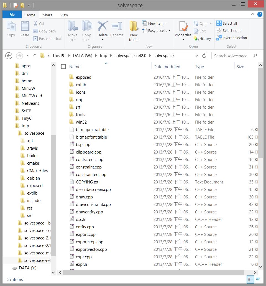Select the NetBeans folder in tree
Image resolution: width=266 pixels, height=286 pixels.
[30, 103]
